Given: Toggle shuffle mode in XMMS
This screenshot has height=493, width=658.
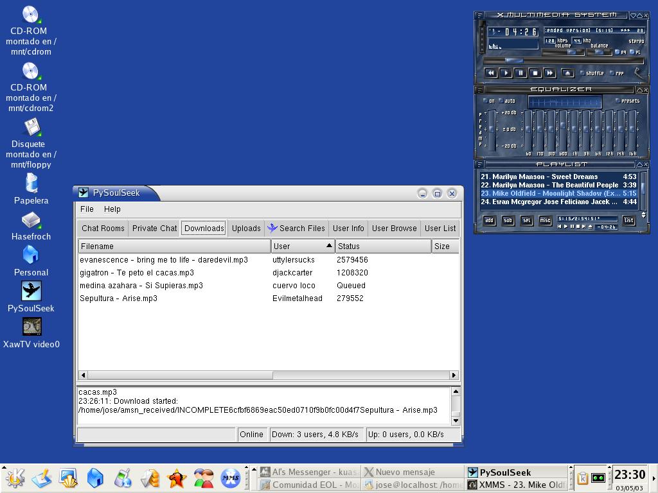Looking at the screenshot, I should tap(592, 73).
